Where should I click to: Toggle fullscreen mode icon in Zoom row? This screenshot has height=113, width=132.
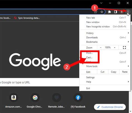(x=124, y=47)
